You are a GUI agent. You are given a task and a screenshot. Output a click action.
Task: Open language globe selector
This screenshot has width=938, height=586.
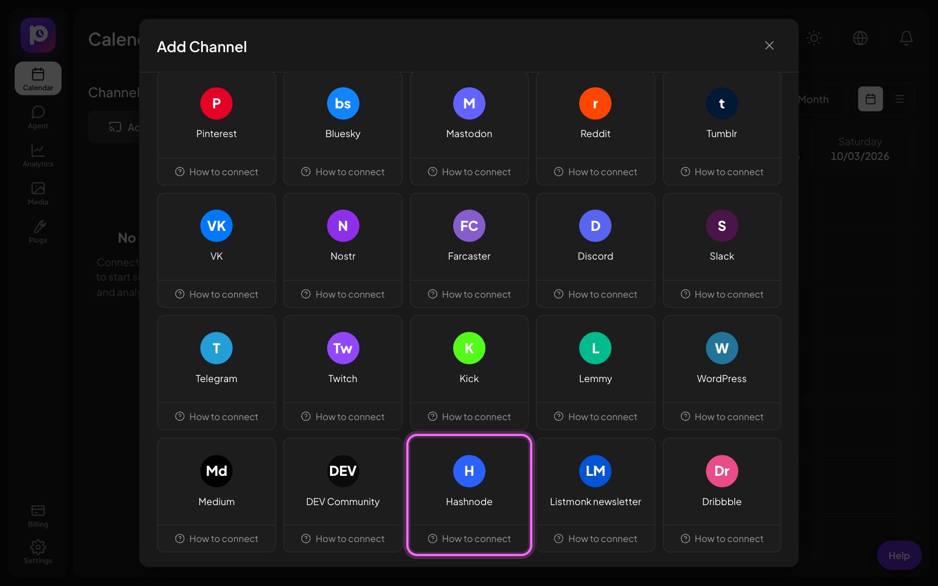click(860, 38)
